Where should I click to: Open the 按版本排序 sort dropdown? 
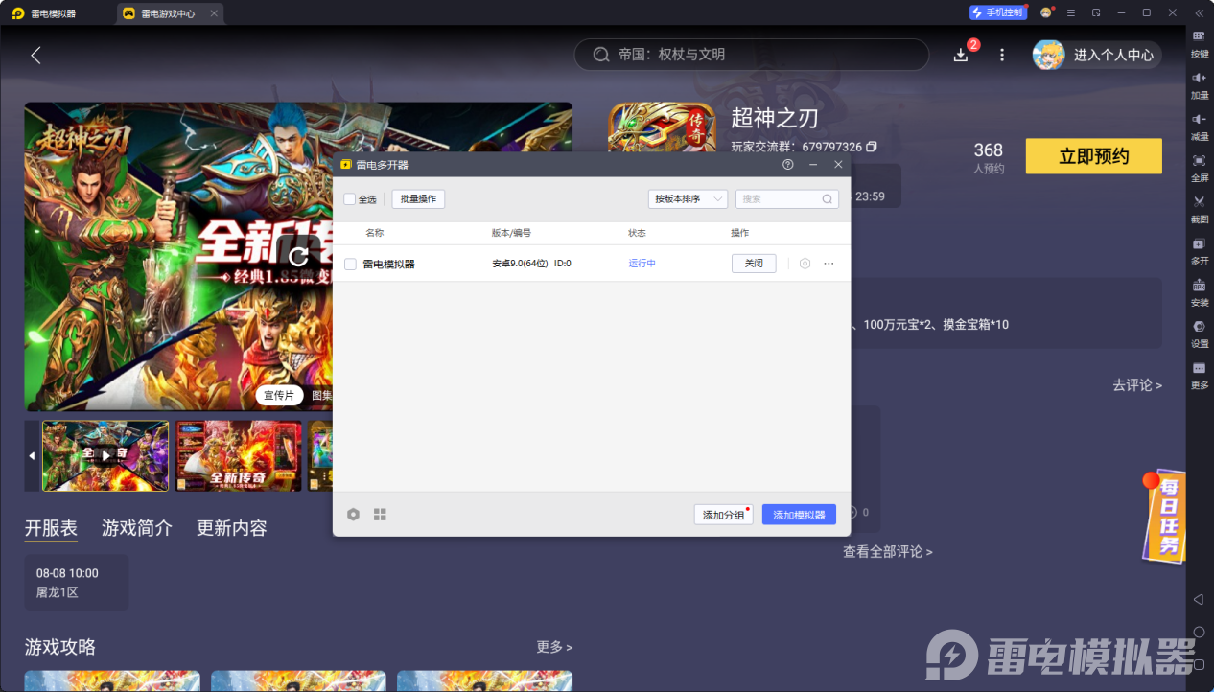coord(688,199)
